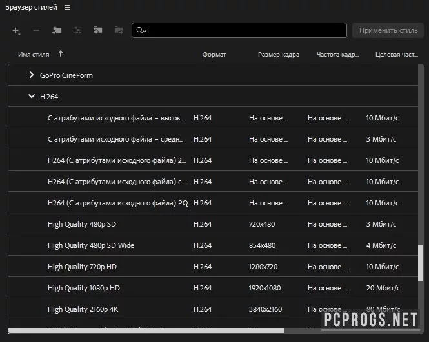Sort by the Целевая част... column header
The image size is (429, 342).
coord(397,55)
